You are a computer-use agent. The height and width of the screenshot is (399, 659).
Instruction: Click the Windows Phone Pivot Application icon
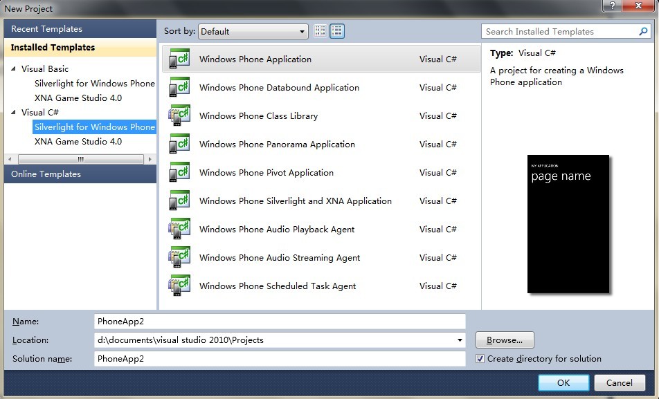179,172
